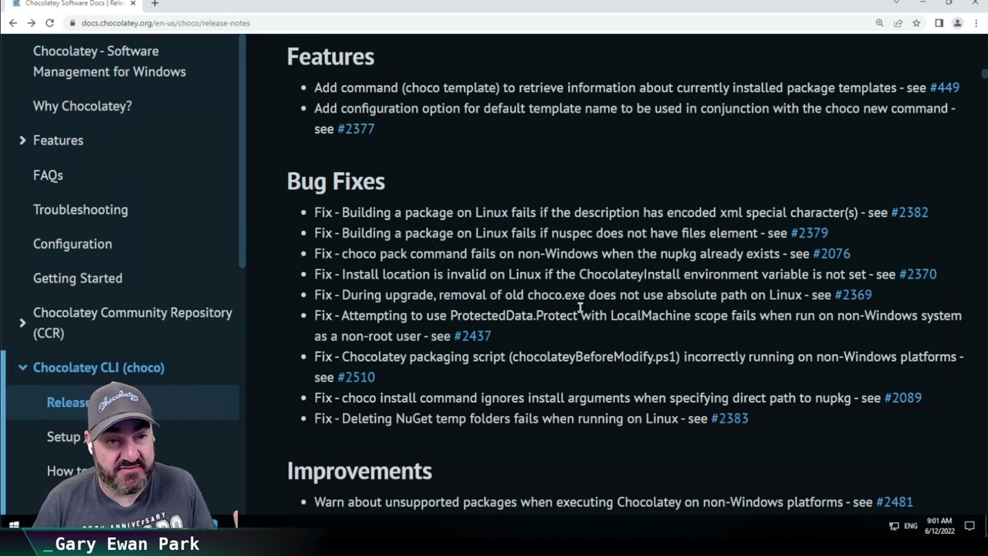Open Getting Started in the sidebar
The image size is (988, 556).
click(78, 278)
